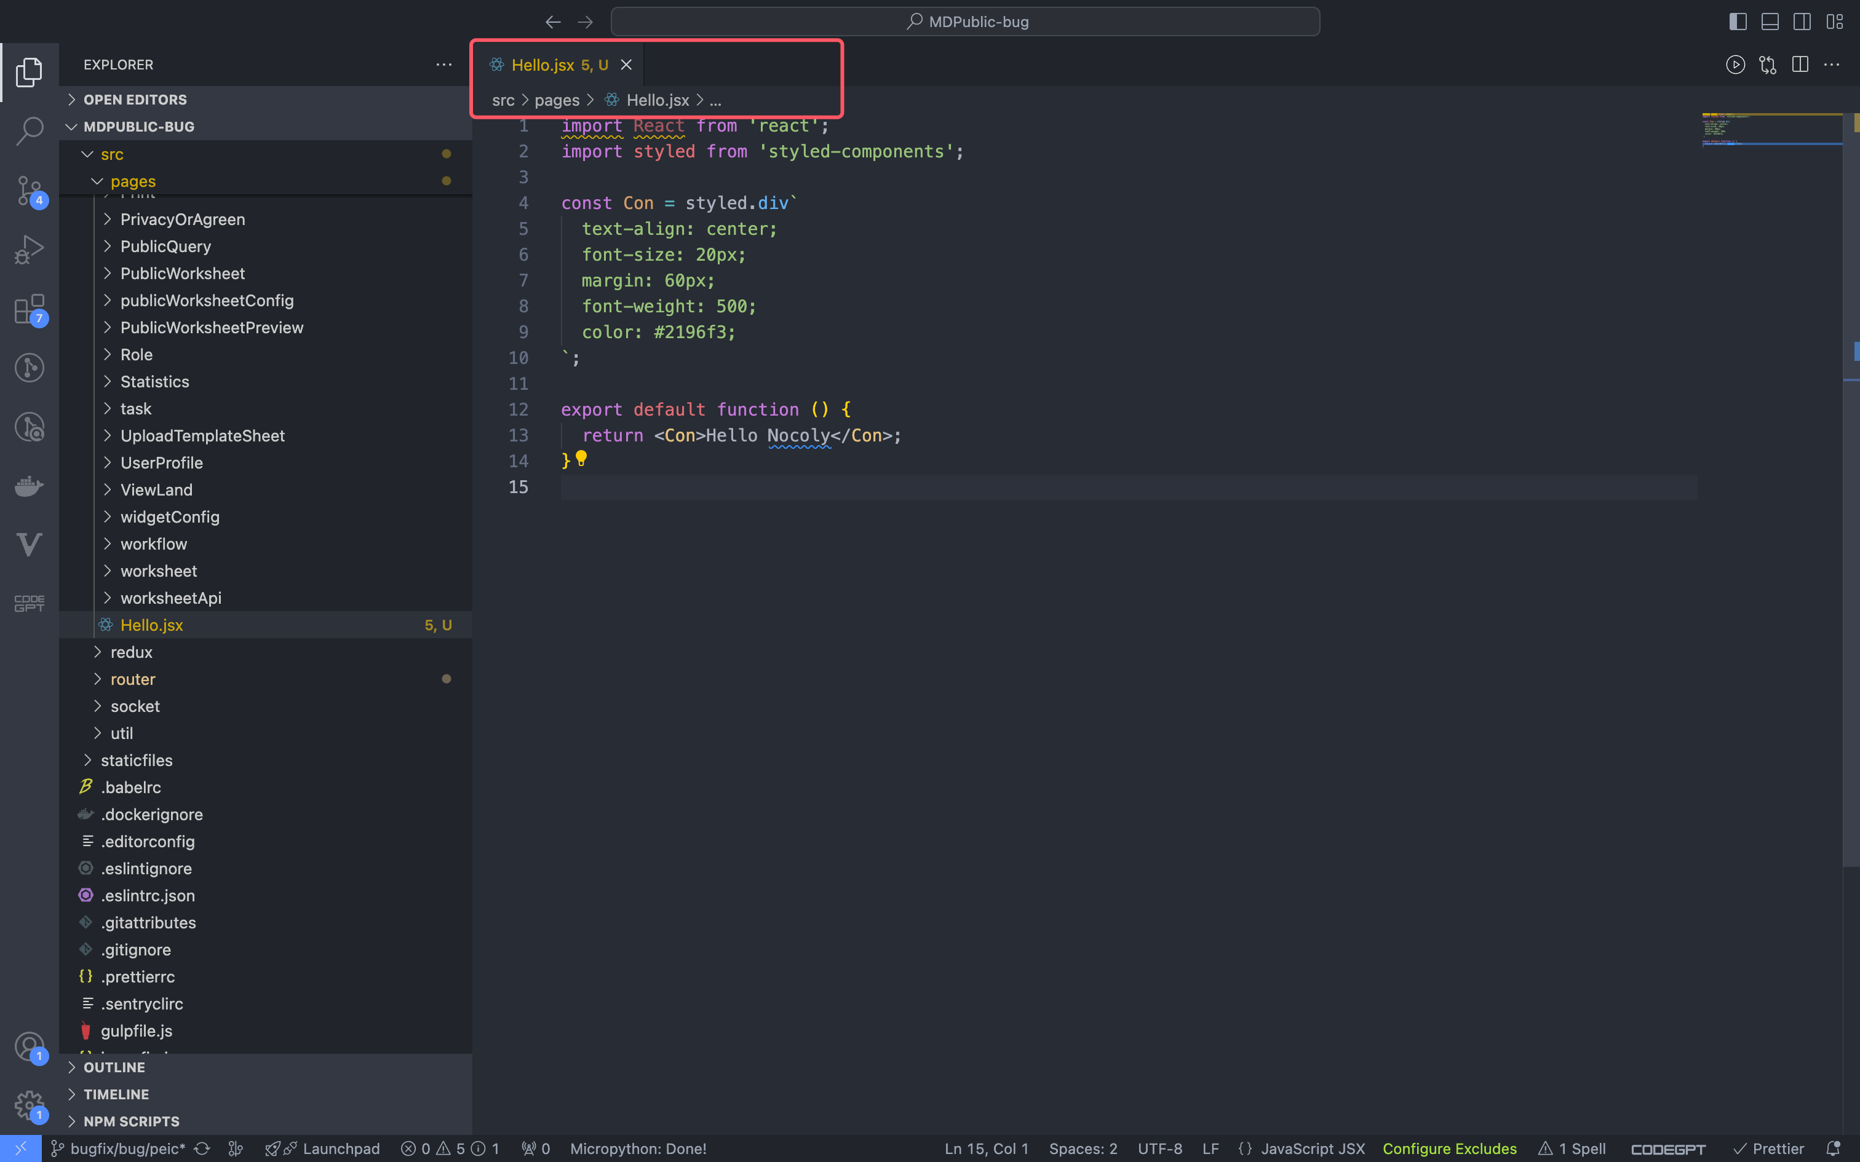Image resolution: width=1860 pixels, height=1162 pixels.
Task: Open the Docker panel icon
Action: point(29,486)
